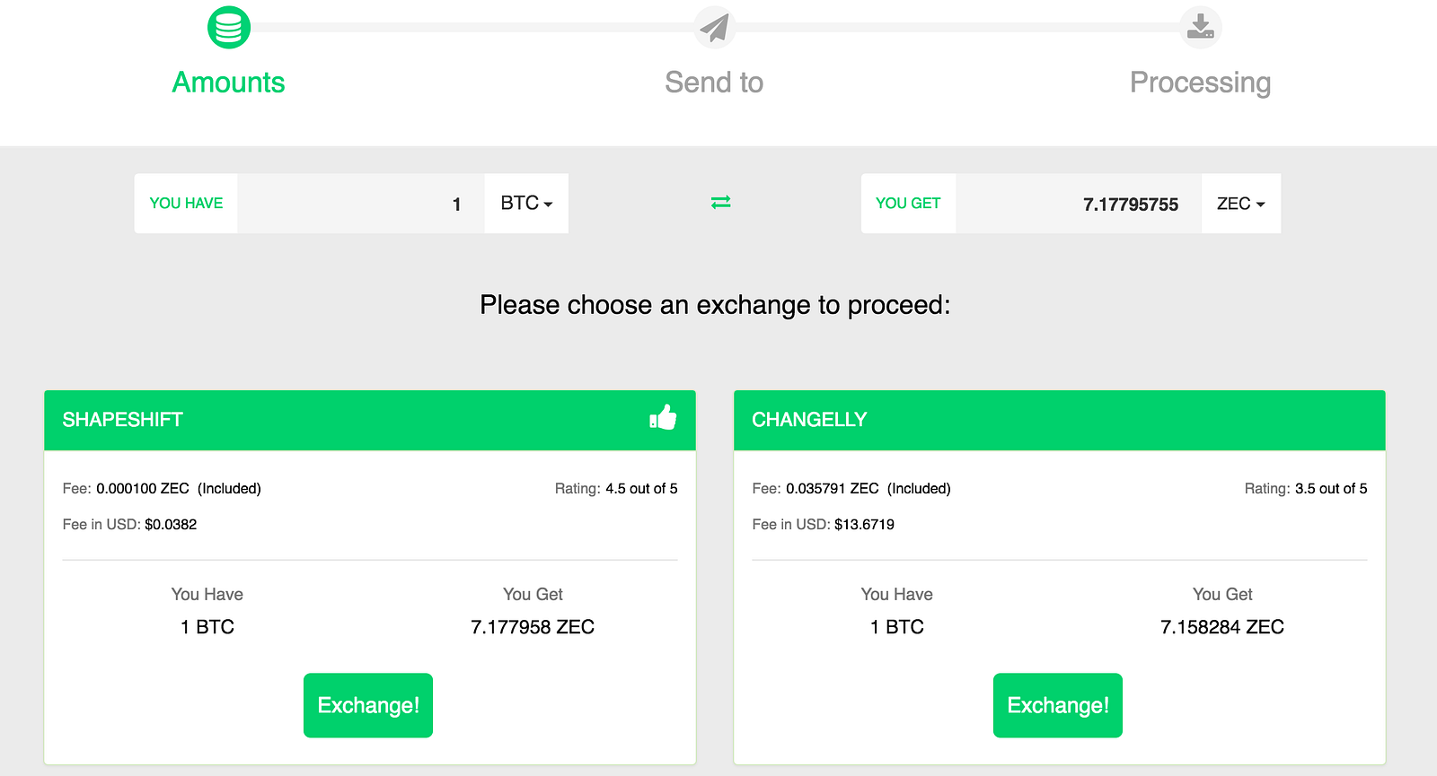Open the ZEC currency dropdown
Screen dimensions: 1437x776
tap(1240, 204)
